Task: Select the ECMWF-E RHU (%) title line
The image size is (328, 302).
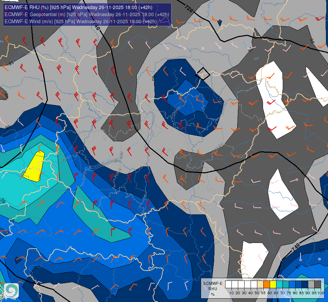Action: click(x=78, y=7)
